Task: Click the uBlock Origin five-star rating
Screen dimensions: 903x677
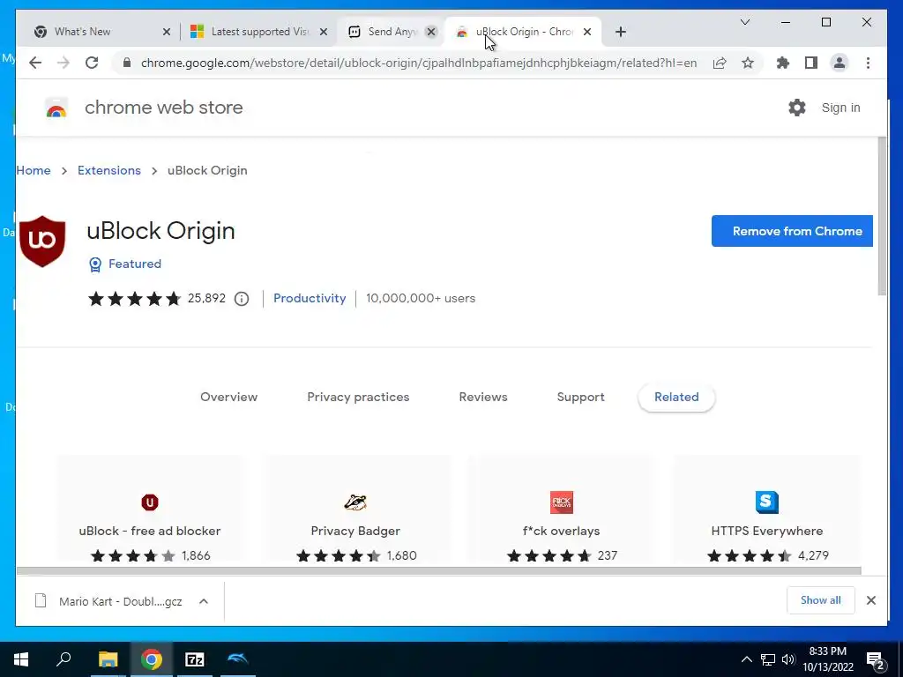Action: 134,299
